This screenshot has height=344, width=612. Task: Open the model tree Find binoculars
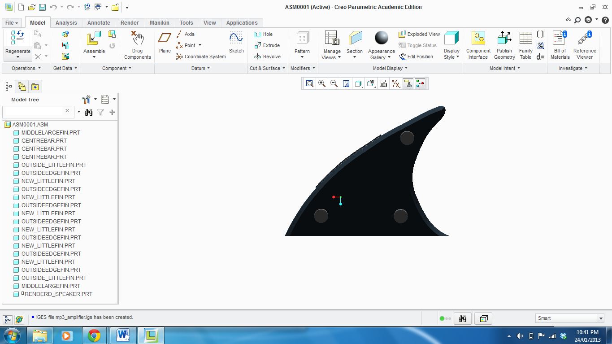[x=89, y=112]
